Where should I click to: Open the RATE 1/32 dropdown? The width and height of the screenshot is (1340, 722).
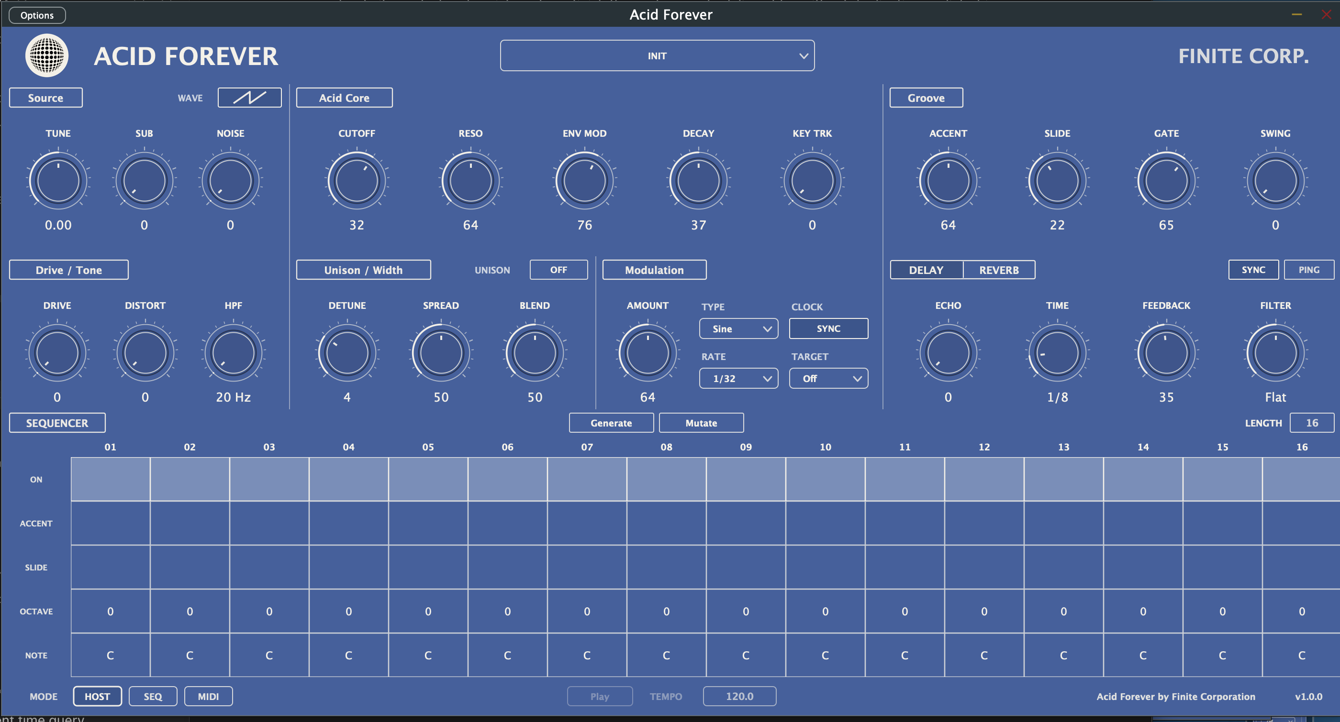738,378
